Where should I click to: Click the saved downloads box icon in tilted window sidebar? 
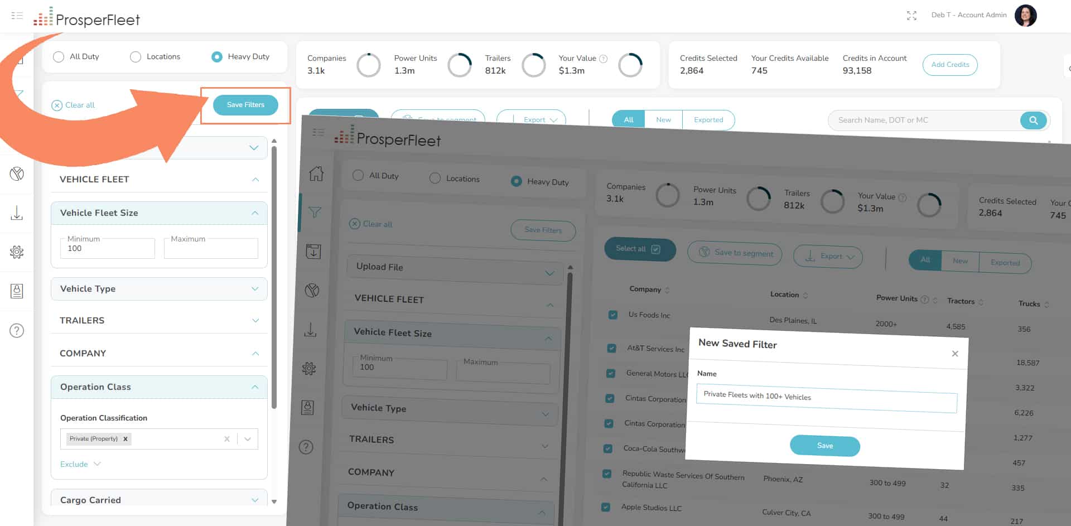pos(313,251)
